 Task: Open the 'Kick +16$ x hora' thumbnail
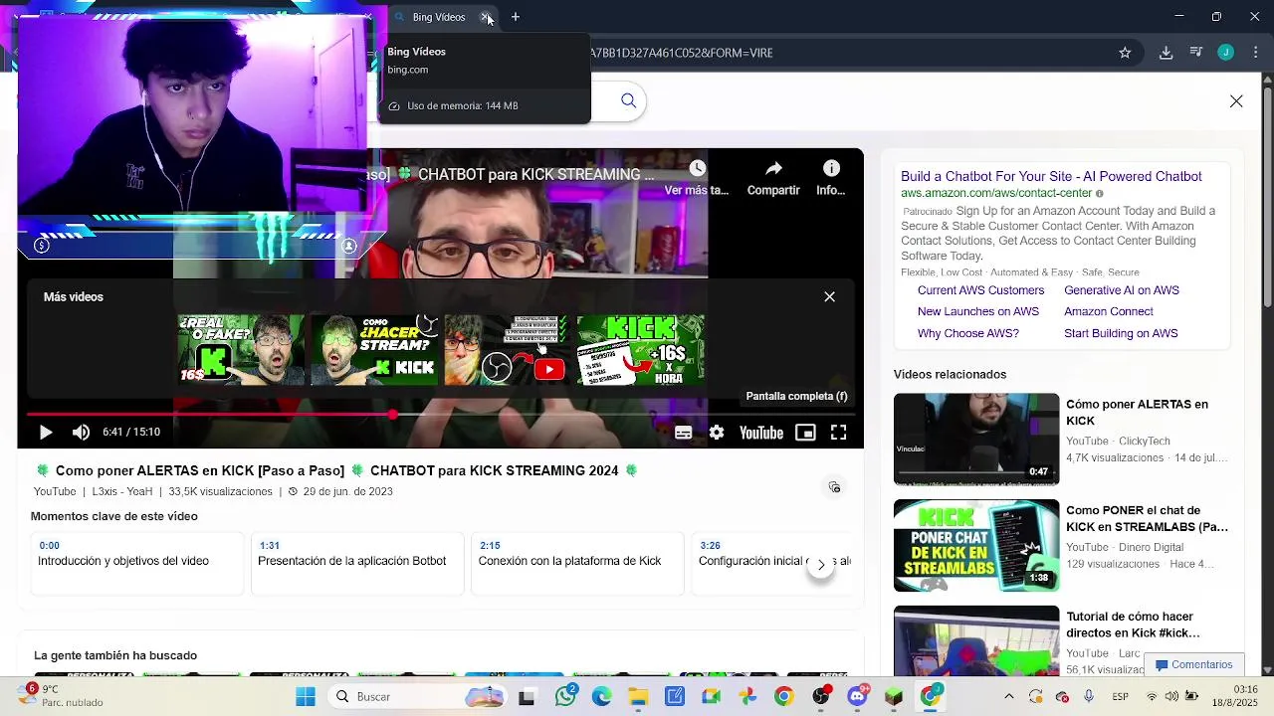pos(641,350)
